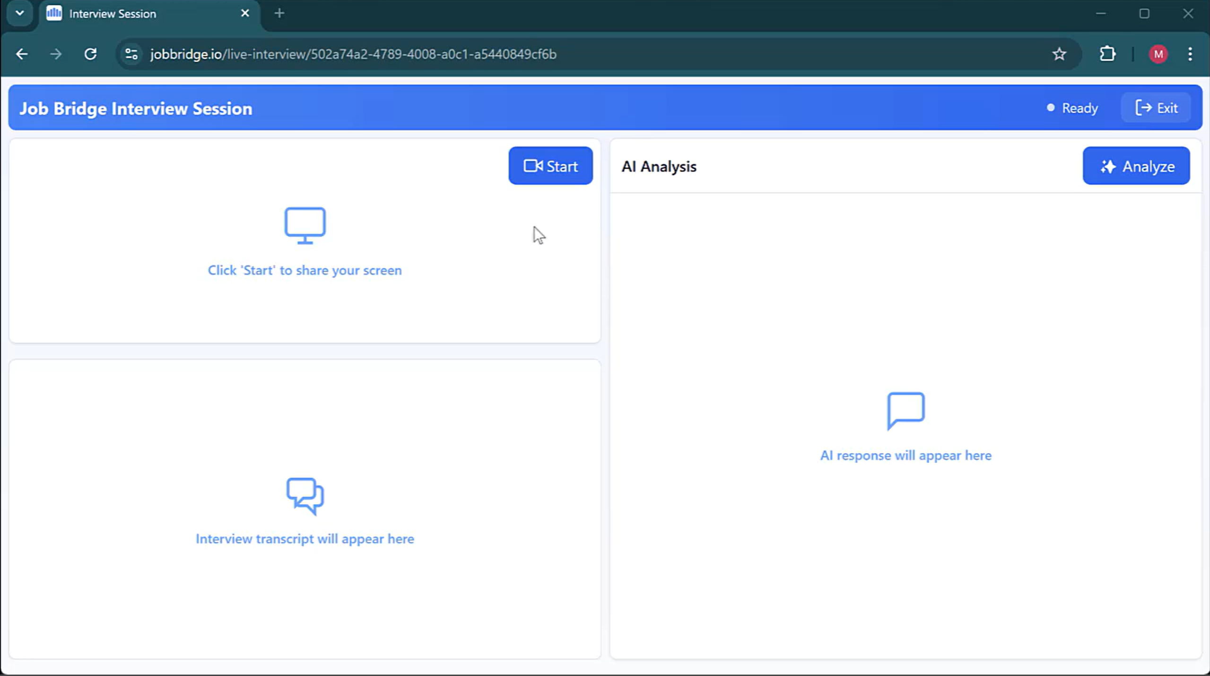Image resolution: width=1210 pixels, height=676 pixels.
Task: Reload the interview page
Action: (x=90, y=54)
